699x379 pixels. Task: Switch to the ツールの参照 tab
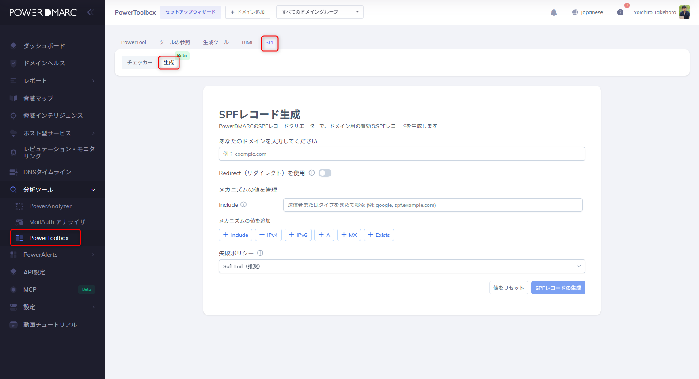[x=175, y=42]
